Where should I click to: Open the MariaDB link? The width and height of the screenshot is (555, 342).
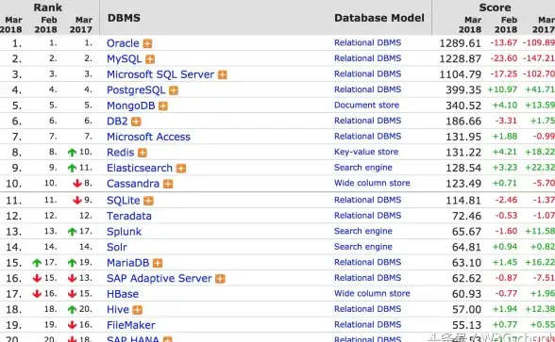[x=128, y=263]
